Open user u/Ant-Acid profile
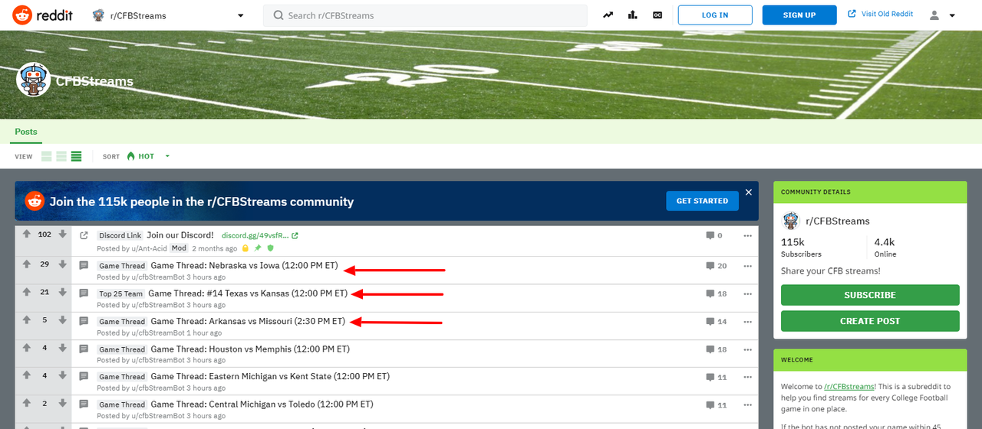This screenshot has width=982, height=429. pyautogui.click(x=148, y=248)
